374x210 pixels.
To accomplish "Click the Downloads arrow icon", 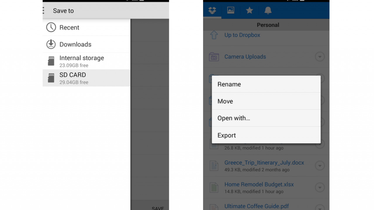I will [51, 44].
